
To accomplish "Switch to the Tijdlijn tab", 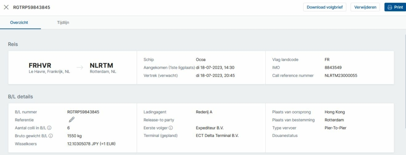I will (x=63, y=22).
